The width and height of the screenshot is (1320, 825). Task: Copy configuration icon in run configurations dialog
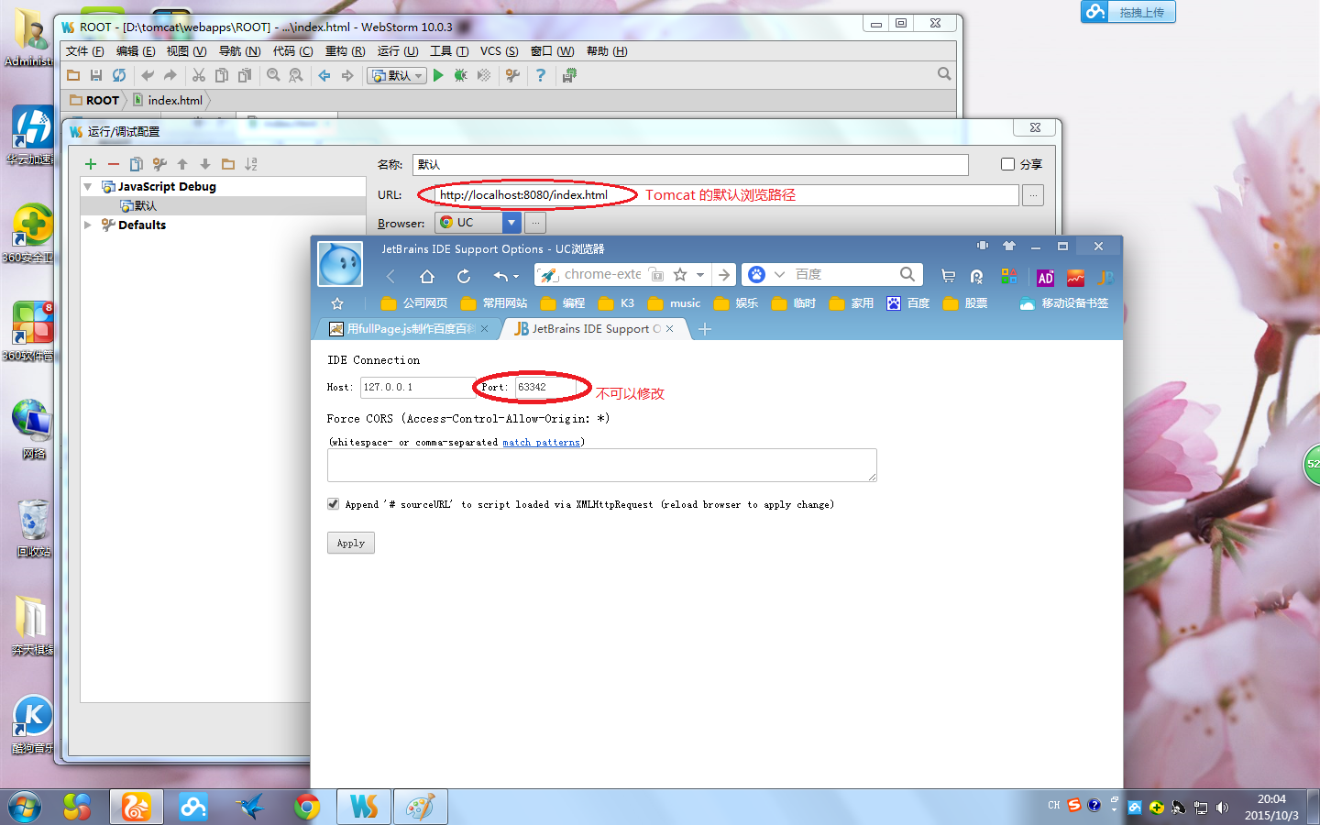[137, 164]
